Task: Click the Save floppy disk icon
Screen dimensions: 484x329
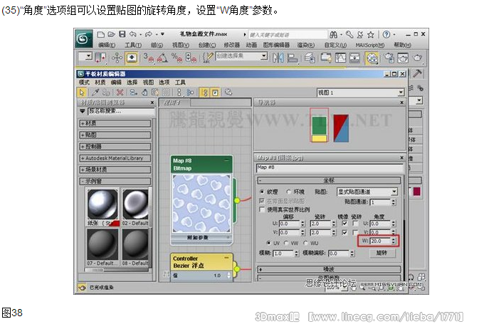Action: point(122,34)
